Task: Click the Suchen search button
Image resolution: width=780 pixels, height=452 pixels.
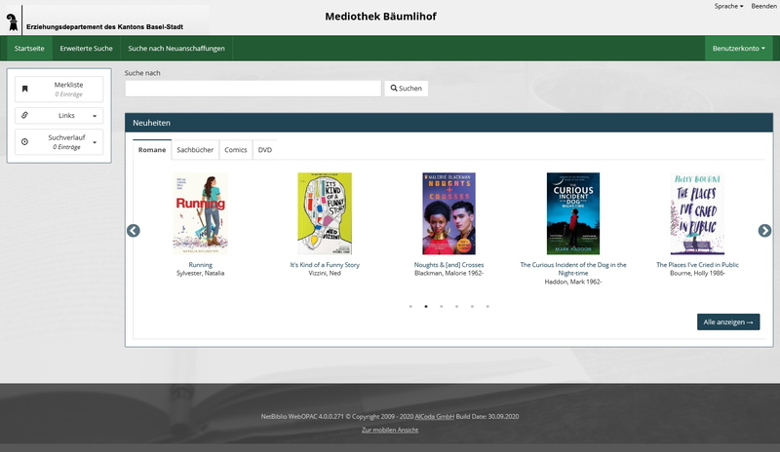Action: 406,89
